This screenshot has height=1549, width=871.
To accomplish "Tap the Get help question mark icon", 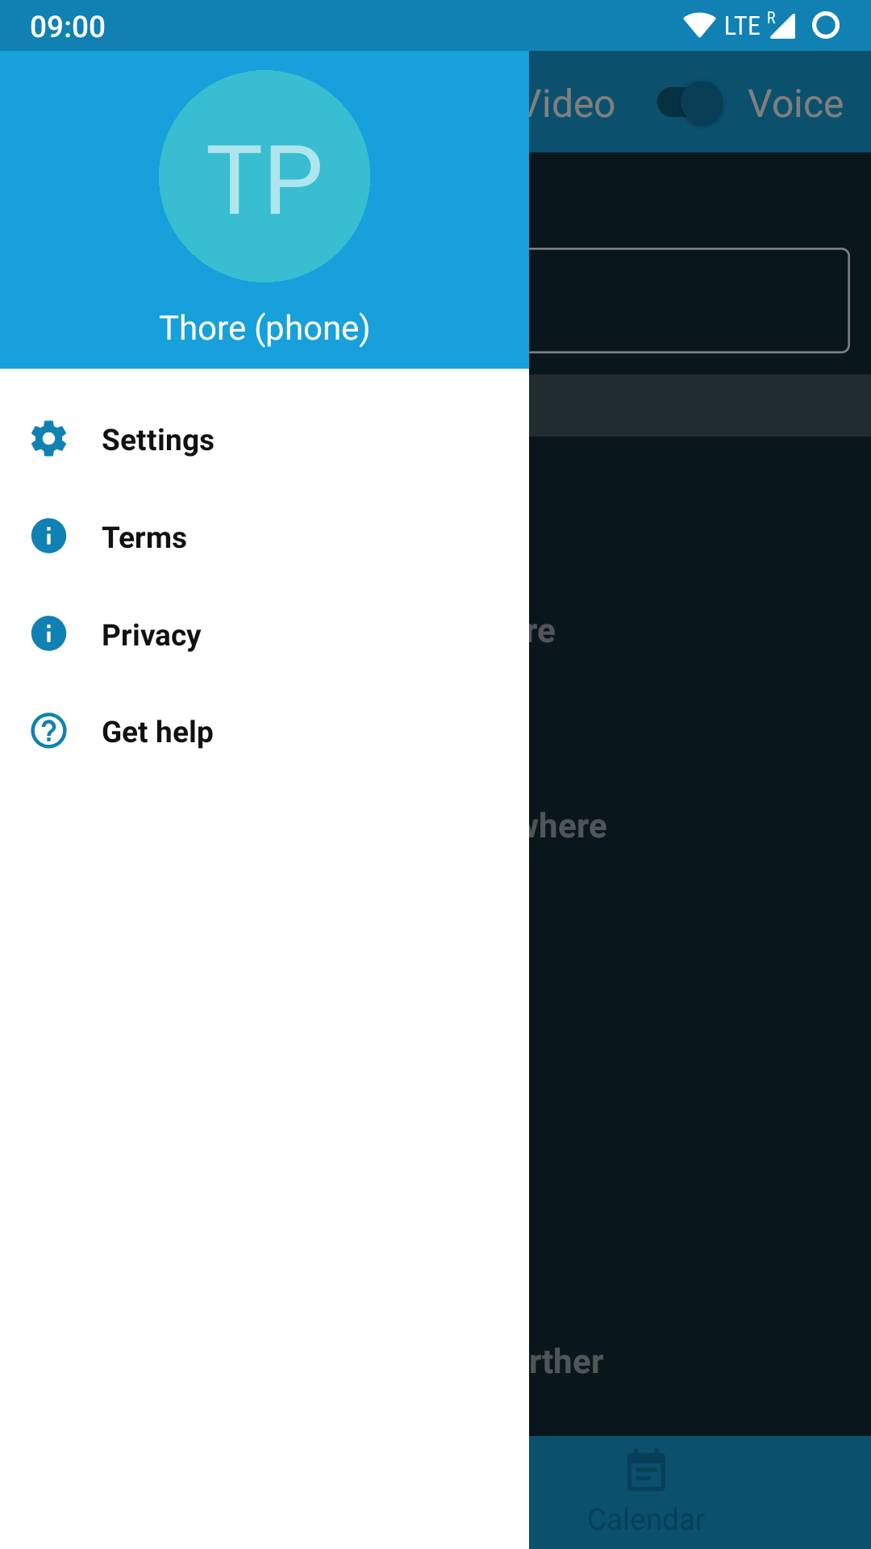I will [48, 731].
